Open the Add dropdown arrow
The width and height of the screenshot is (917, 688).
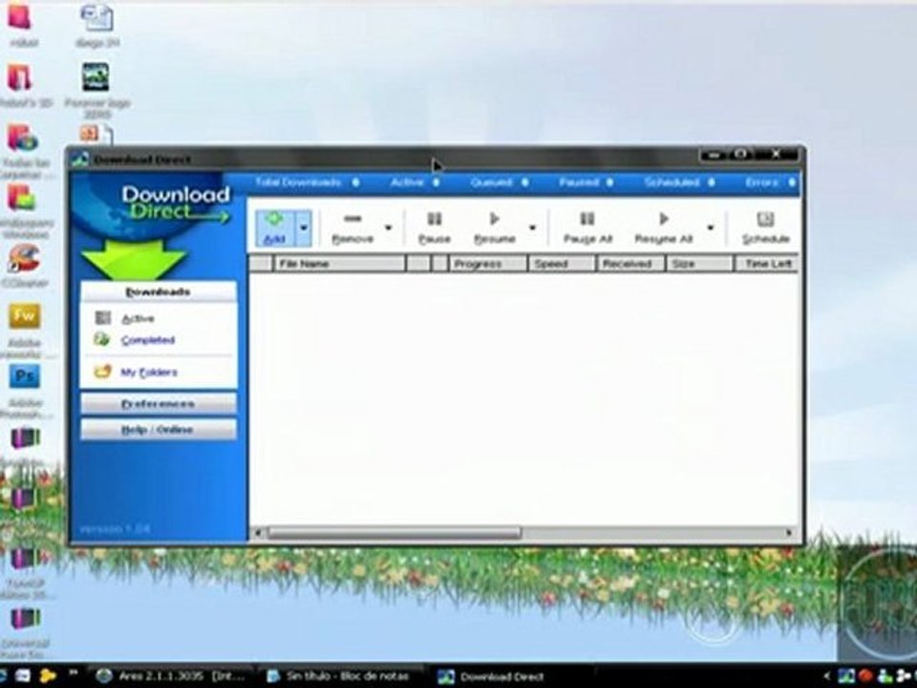[304, 227]
